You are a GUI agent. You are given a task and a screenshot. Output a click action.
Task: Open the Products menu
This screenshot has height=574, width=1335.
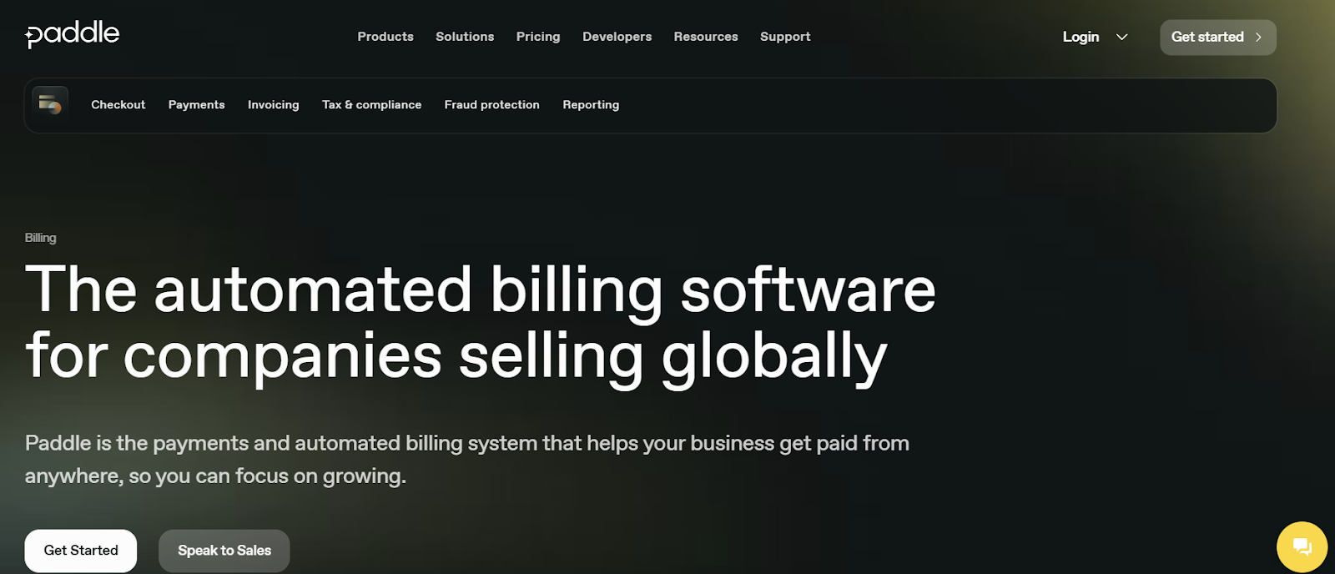pyautogui.click(x=385, y=37)
